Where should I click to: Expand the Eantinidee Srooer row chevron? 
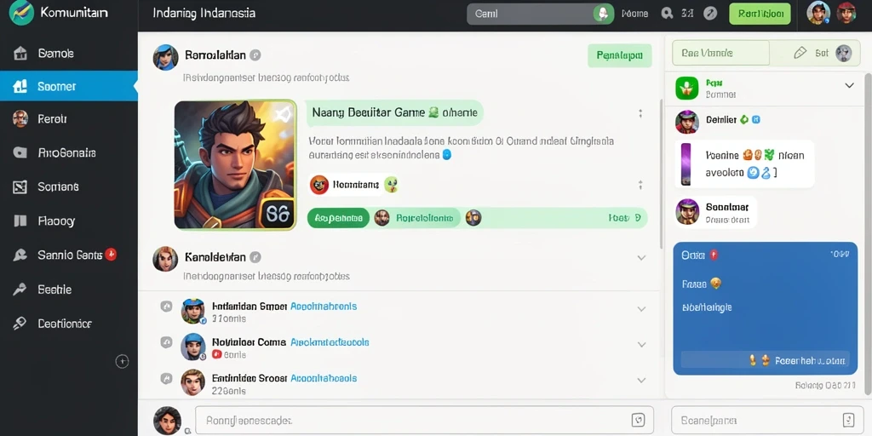pos(641,381)
